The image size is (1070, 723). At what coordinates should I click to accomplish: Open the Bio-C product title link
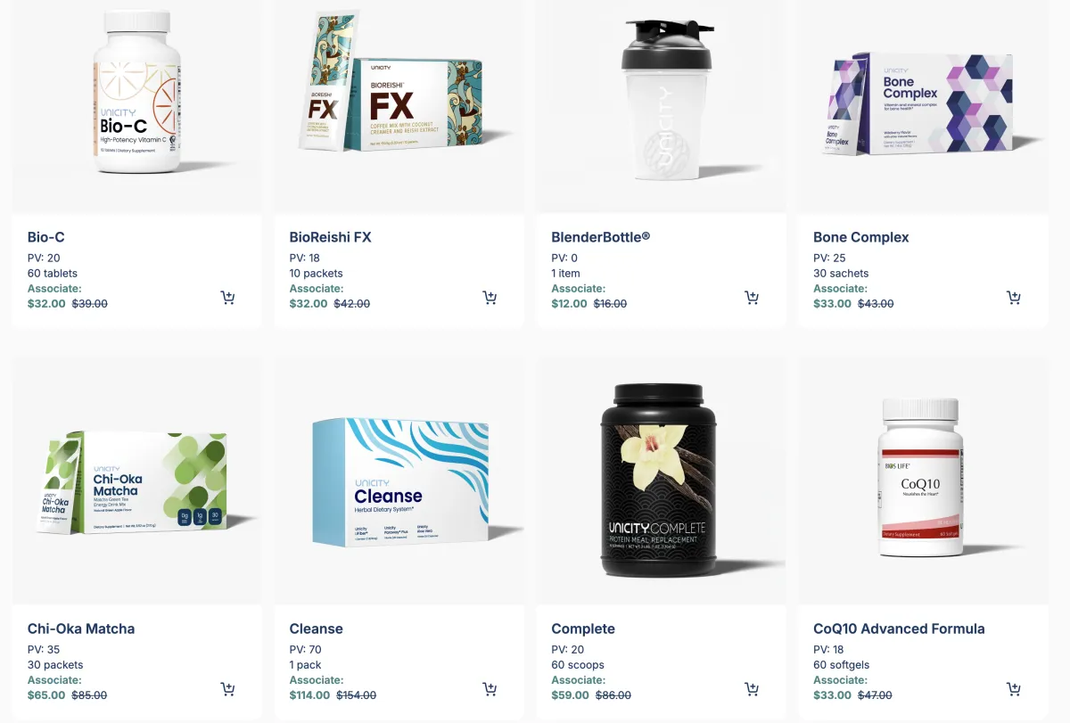pos(46,237)
